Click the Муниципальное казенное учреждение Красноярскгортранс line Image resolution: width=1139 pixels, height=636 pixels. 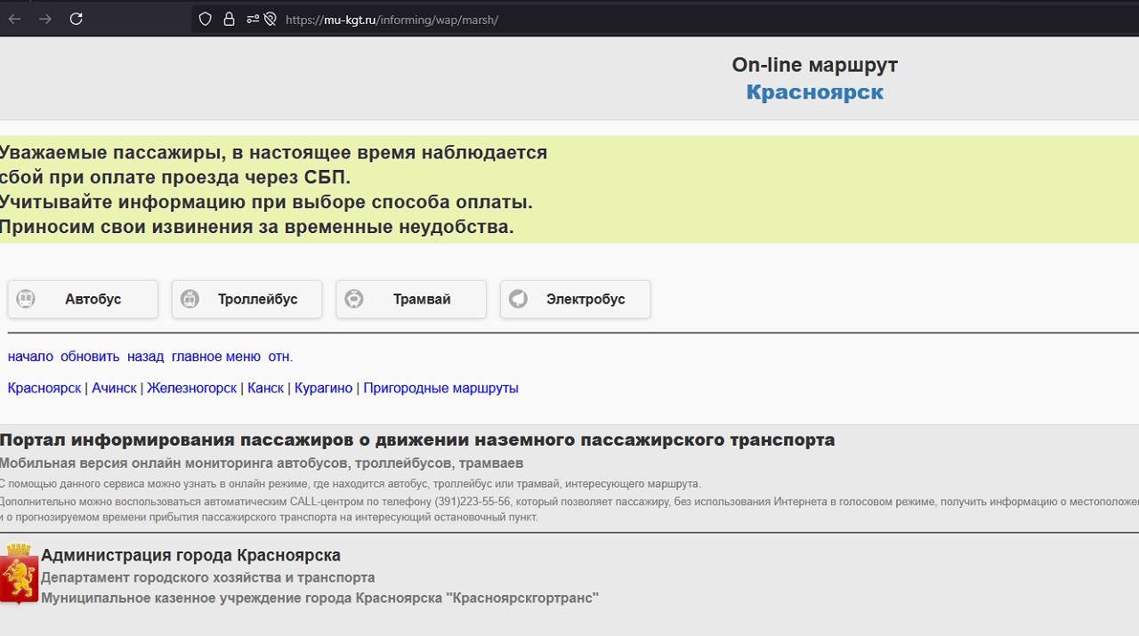(x=320, y=598)
